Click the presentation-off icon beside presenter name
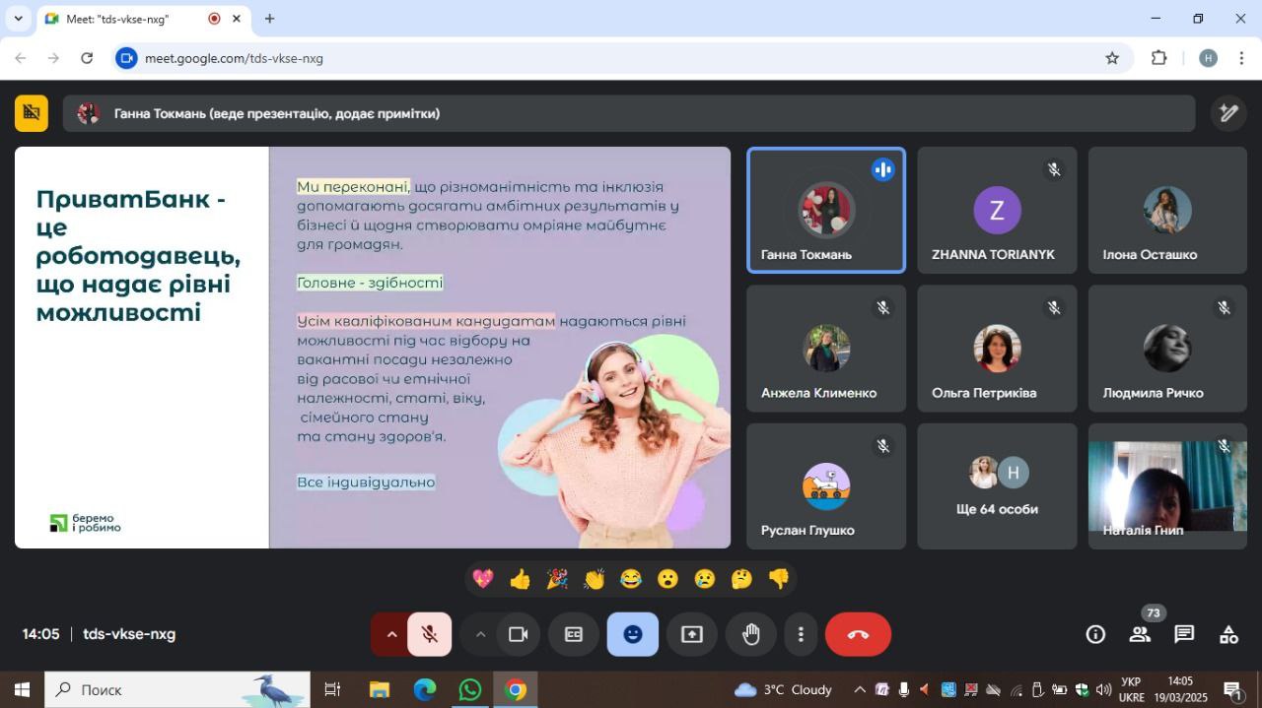This screenshot has height=708, width=1262. (x=32, y=113)
